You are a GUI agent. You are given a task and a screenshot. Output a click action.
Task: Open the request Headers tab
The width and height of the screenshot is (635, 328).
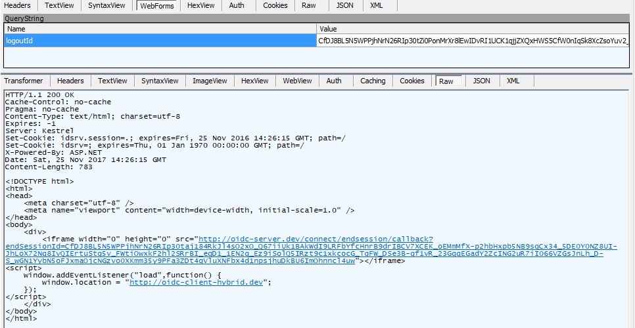(17, 6)
